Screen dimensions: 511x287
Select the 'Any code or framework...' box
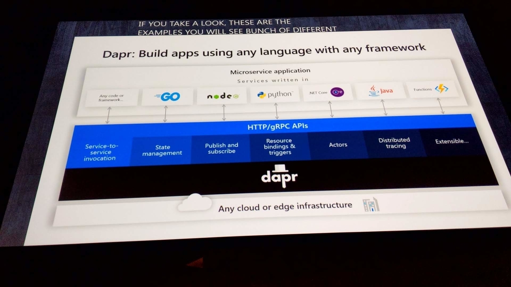[x=111, y=98]
